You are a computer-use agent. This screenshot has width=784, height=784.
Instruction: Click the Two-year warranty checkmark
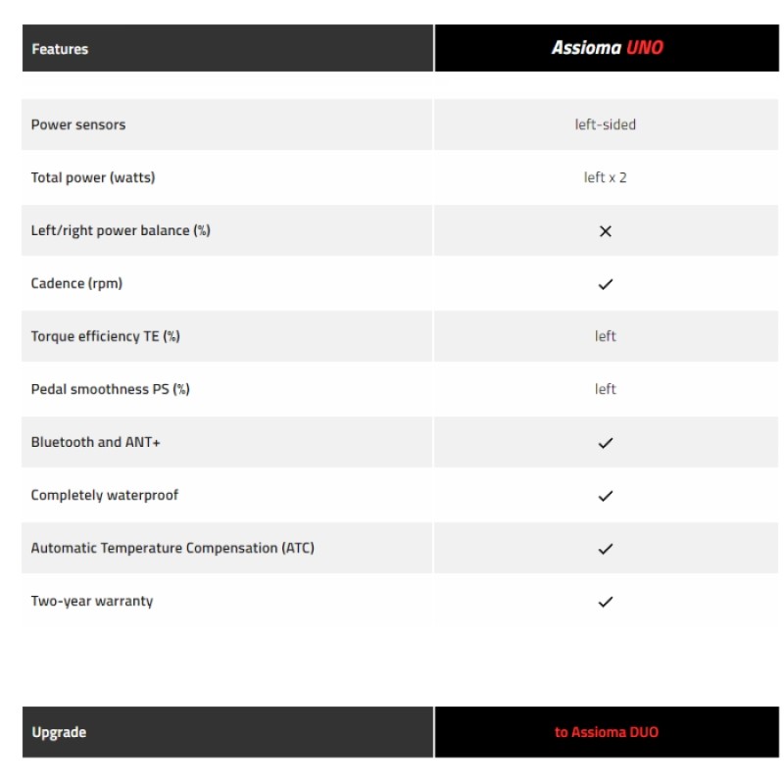click(605, 602)
